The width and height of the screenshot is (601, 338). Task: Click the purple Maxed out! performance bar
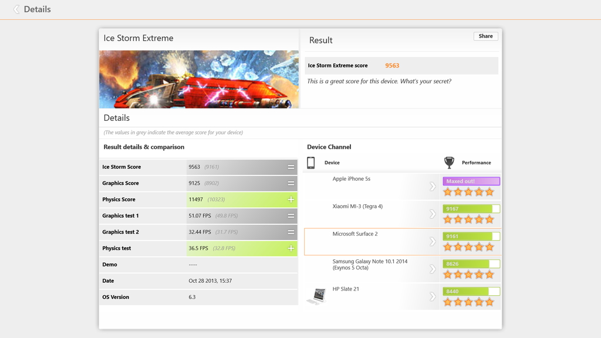[x=472, y=181]
